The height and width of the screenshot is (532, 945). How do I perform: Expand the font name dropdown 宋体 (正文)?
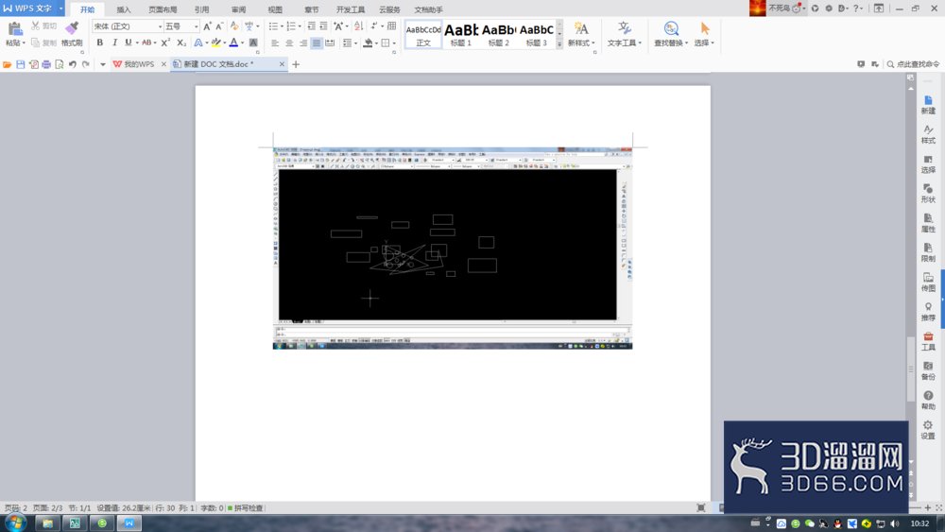(x=160, y=26)
